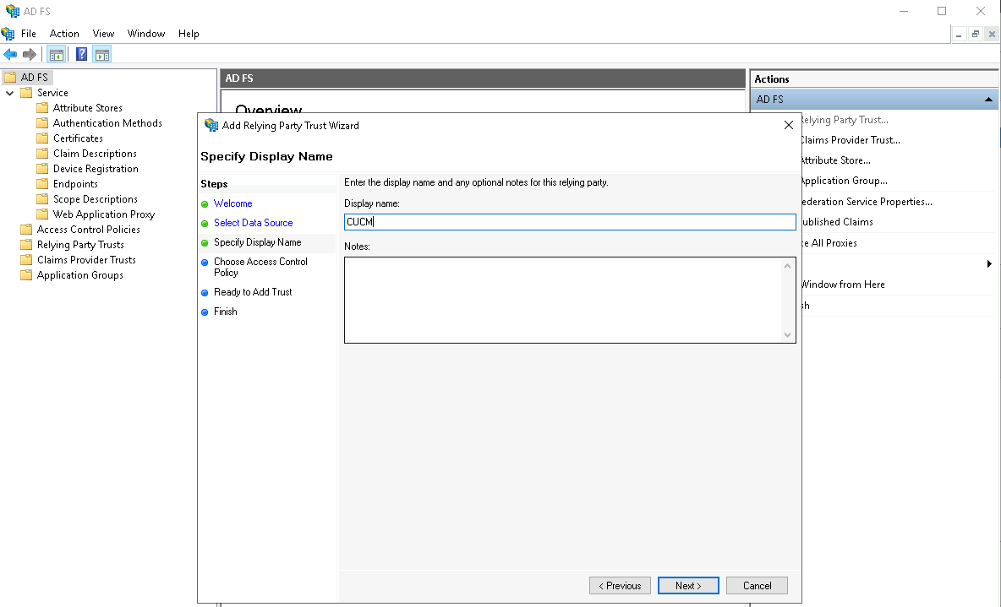Open the Action menu

pos(64,34)
